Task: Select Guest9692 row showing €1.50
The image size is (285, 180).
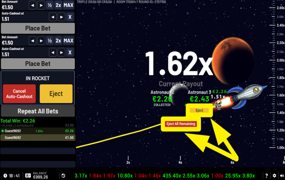Action: tap(38, 137)
